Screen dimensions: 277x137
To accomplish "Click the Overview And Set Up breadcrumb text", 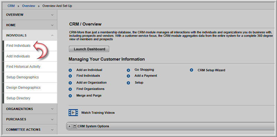I will (57, 6).
